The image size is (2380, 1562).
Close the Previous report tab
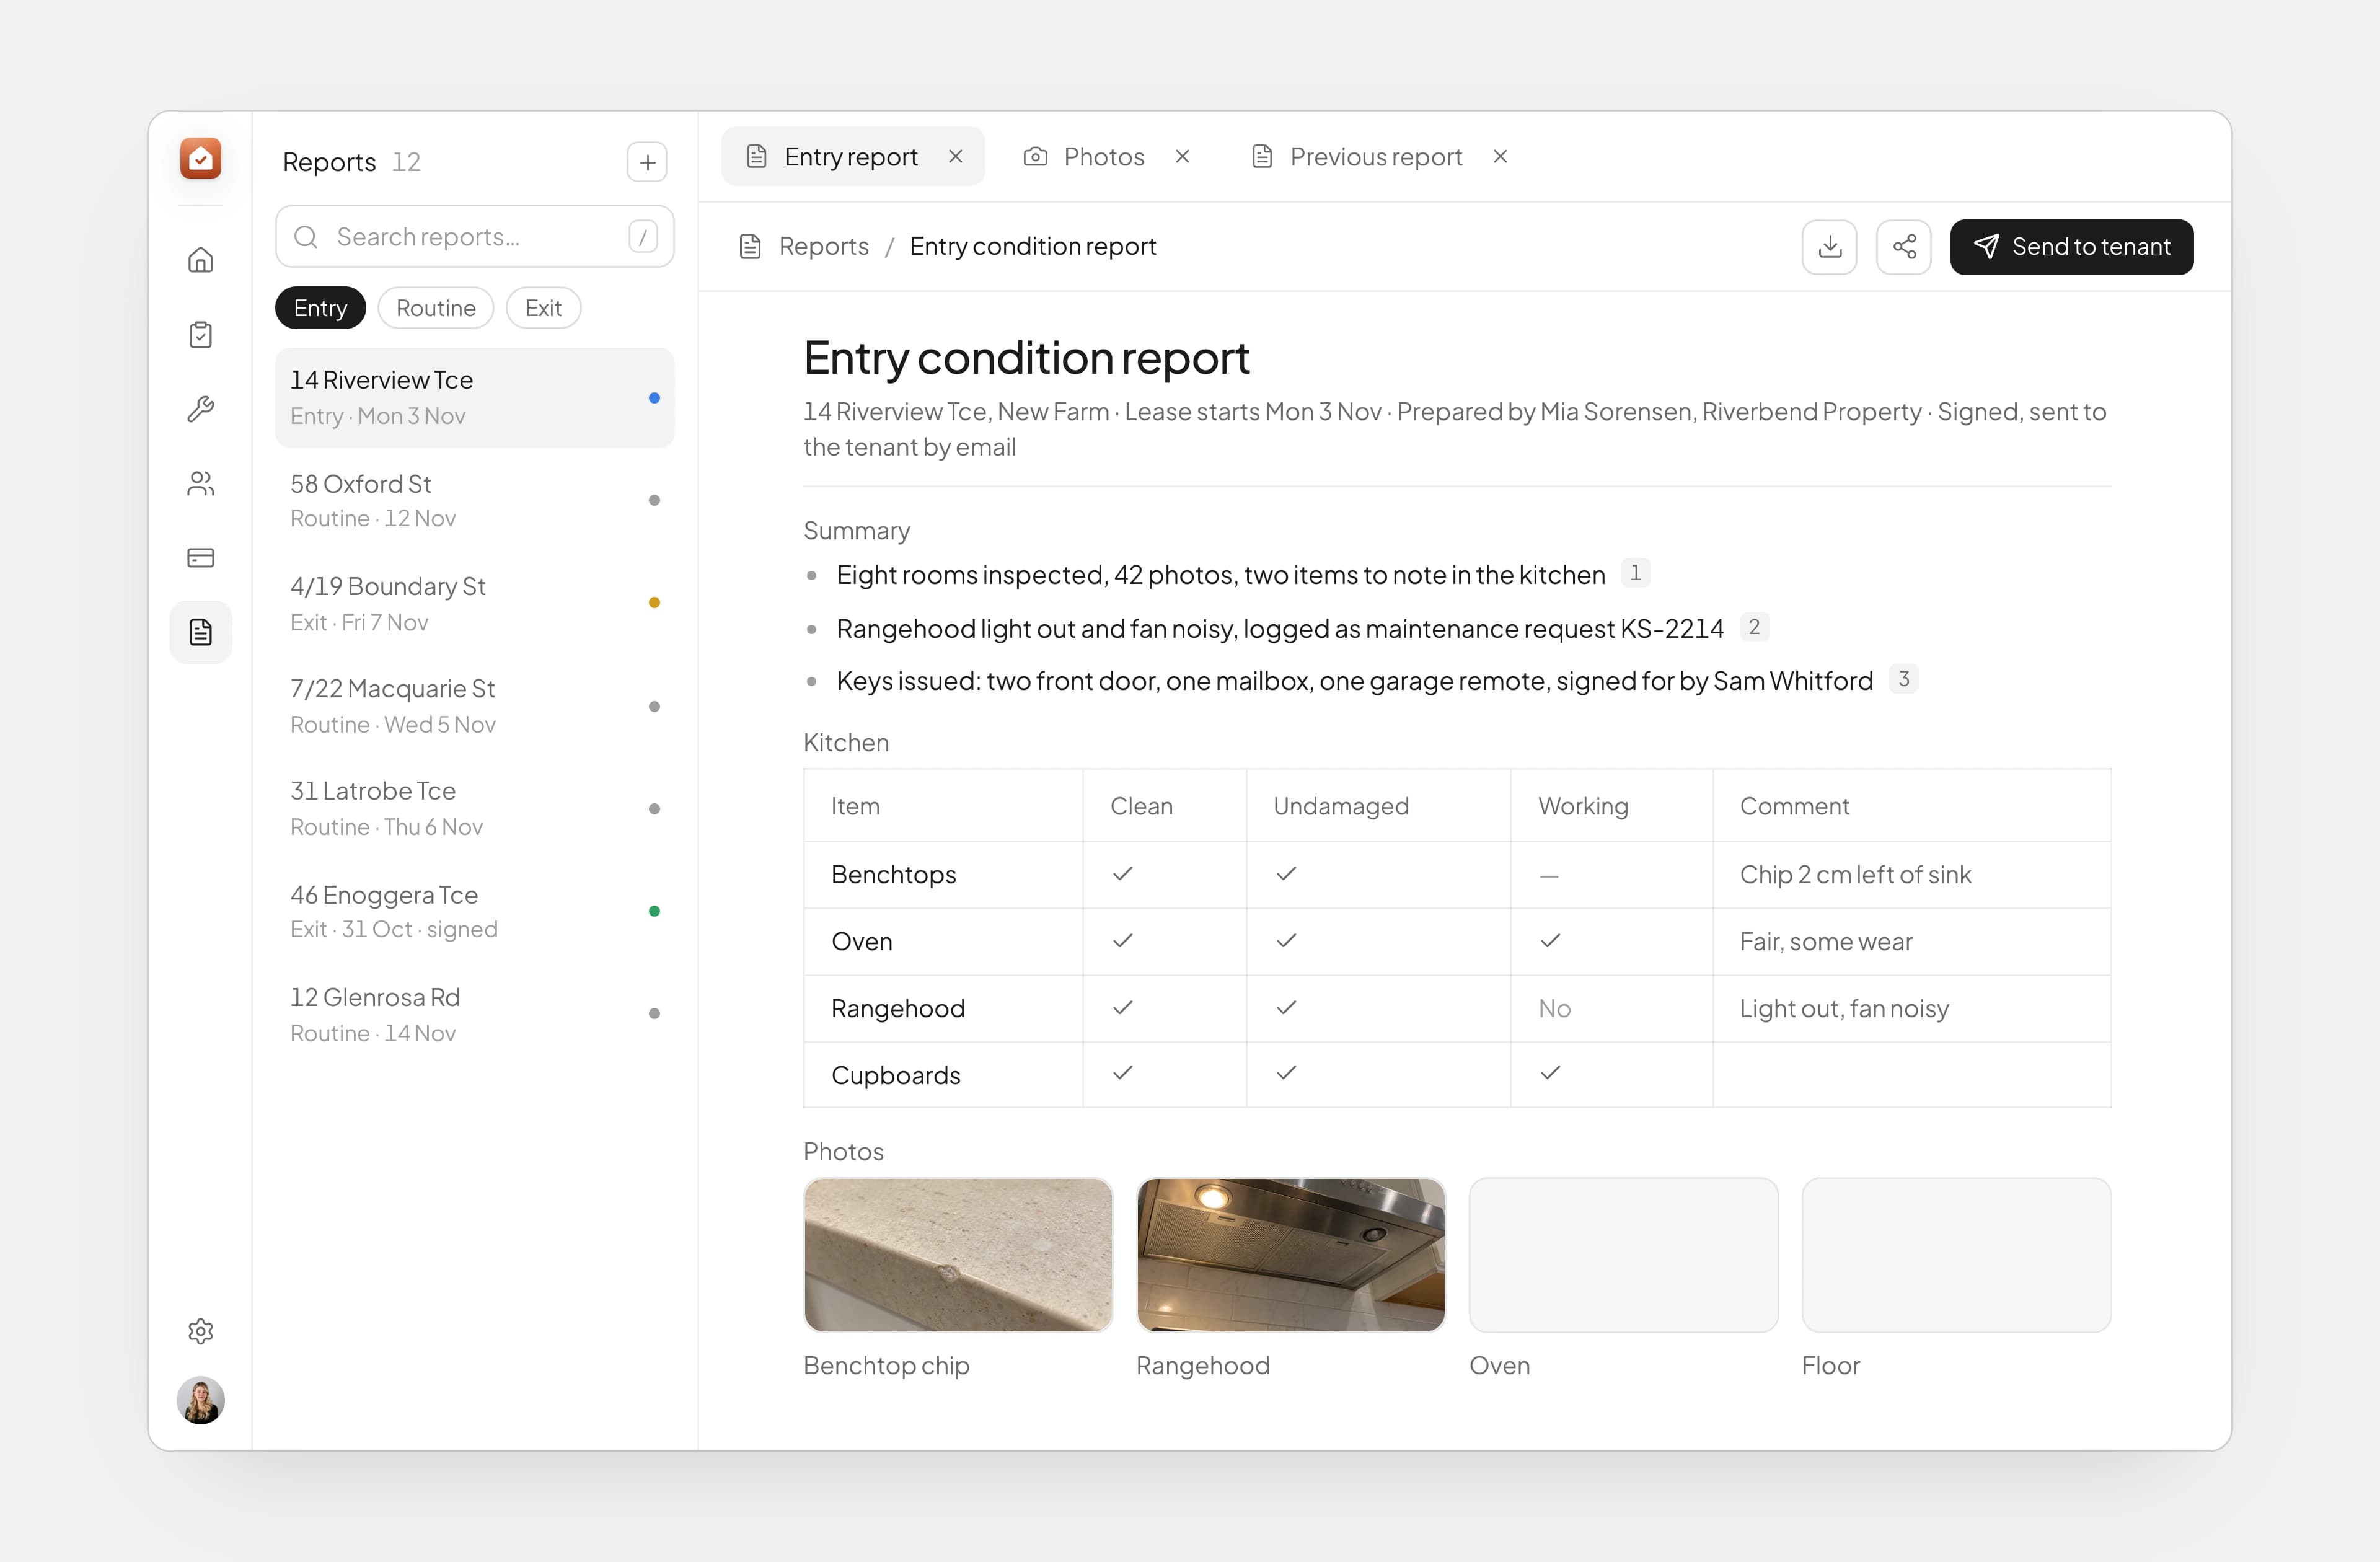point(1500,156)
